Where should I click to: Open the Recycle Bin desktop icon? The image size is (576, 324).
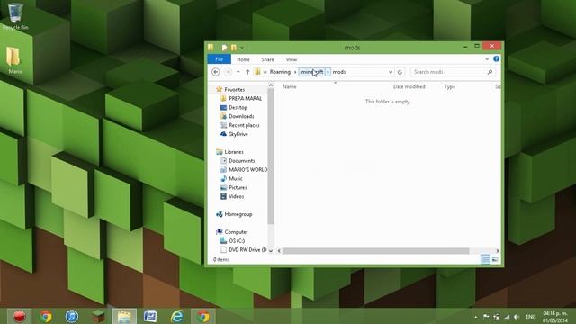point(15,15)
